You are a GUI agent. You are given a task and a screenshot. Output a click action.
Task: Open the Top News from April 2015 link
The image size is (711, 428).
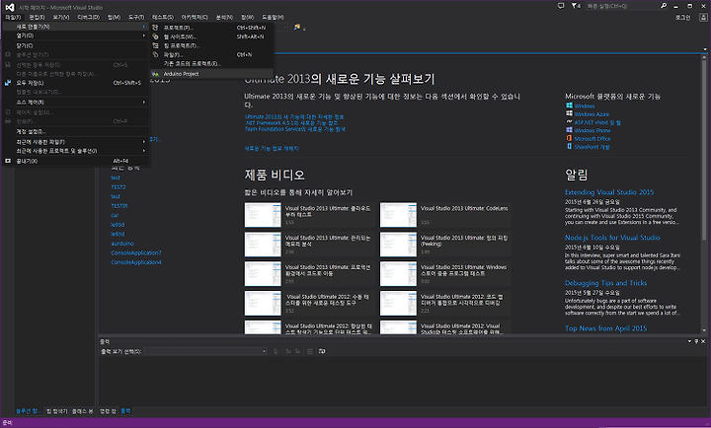coord(605,328)
